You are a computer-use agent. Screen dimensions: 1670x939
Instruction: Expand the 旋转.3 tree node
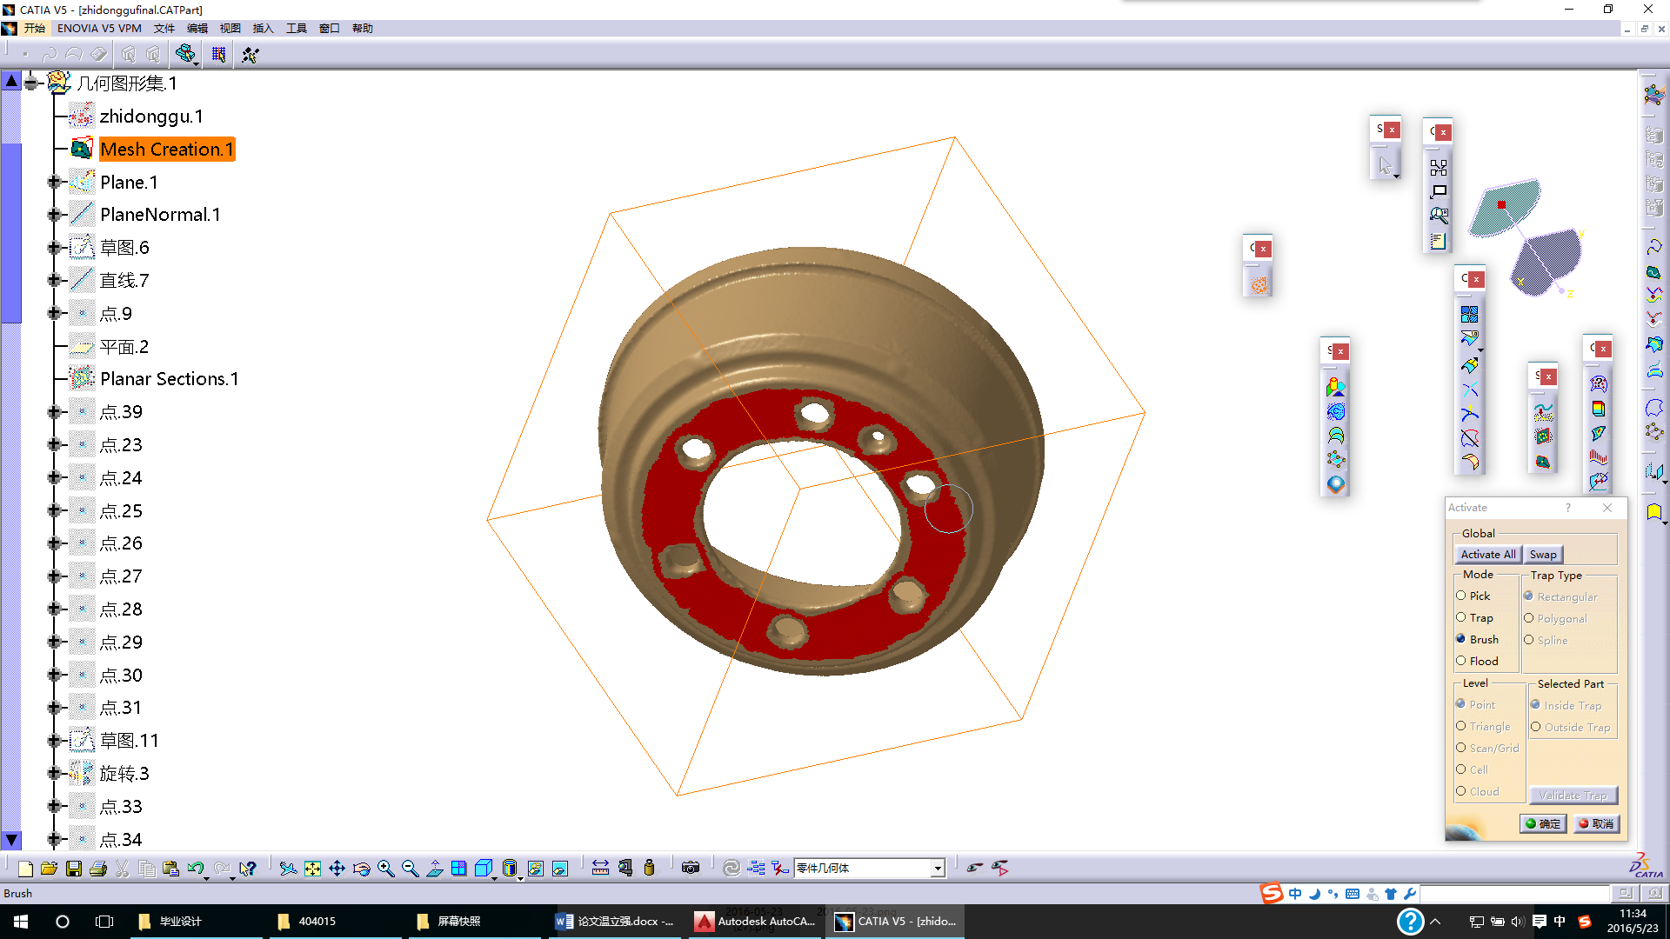pyautogui.click(x=54, y=773)
